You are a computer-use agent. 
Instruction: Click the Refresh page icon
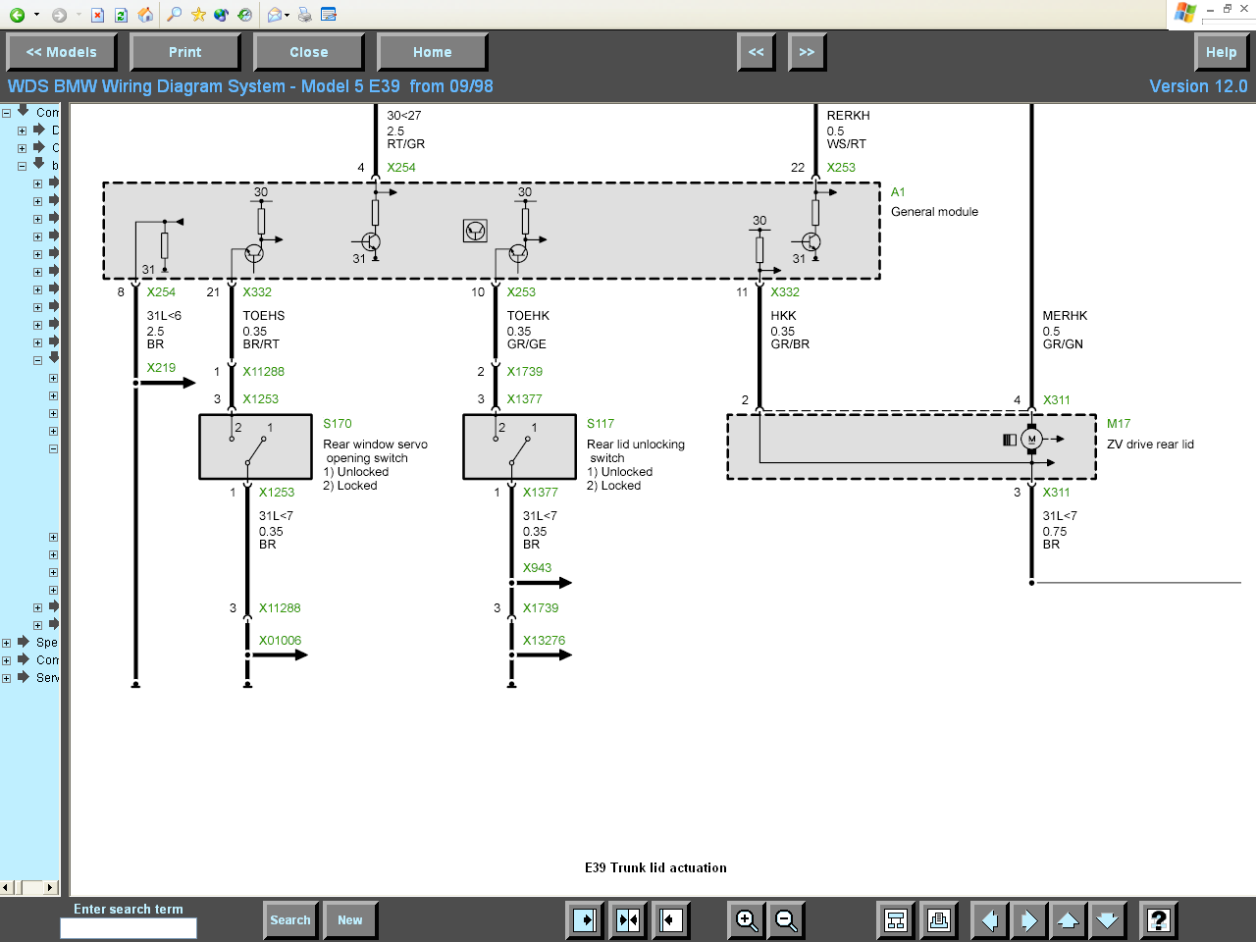point(121,15)
